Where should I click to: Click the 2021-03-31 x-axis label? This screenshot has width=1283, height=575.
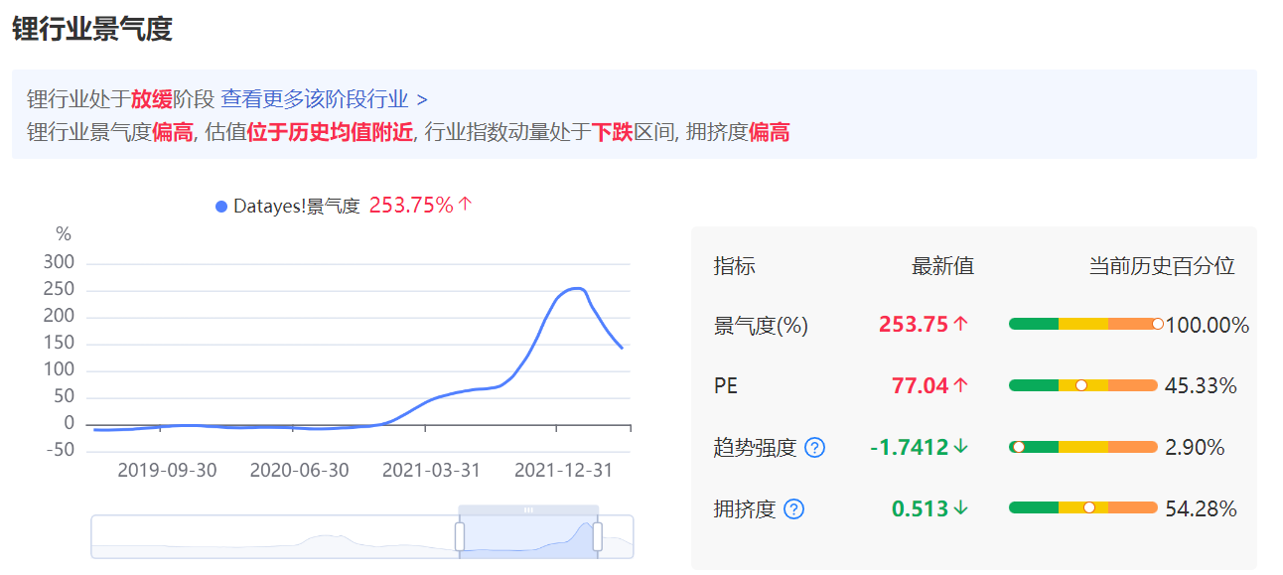coord(431,471)
